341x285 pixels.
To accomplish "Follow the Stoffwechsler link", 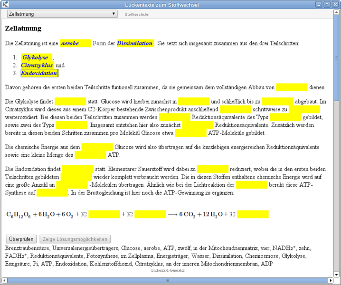I will 137,14.
